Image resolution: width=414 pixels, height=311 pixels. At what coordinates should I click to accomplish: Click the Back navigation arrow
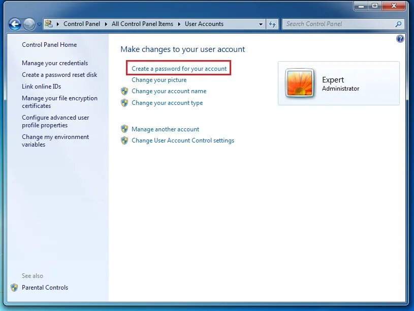[15, 24]
